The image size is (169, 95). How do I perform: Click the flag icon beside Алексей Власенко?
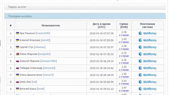tap(17, 40)
